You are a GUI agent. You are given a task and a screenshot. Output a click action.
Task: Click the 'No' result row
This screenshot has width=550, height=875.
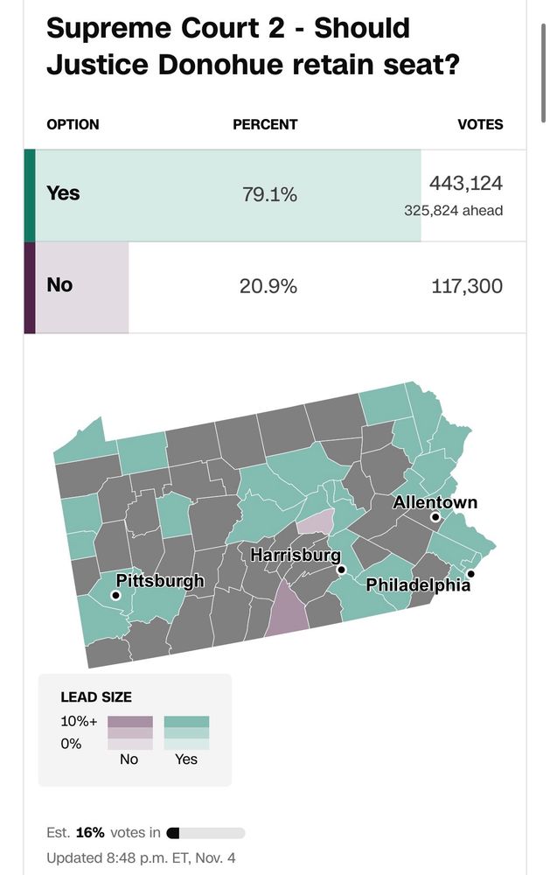[x=275, y=287]
